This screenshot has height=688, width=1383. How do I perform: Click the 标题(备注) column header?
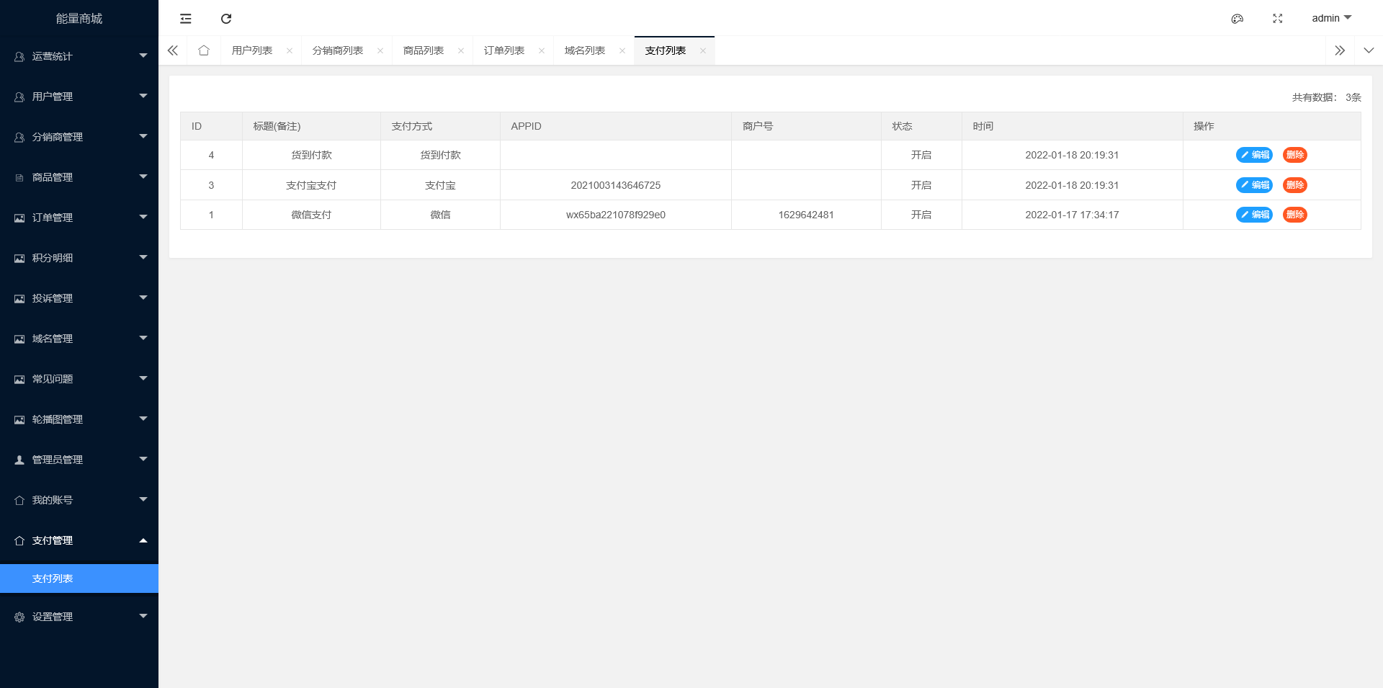[x=311, y=126]
